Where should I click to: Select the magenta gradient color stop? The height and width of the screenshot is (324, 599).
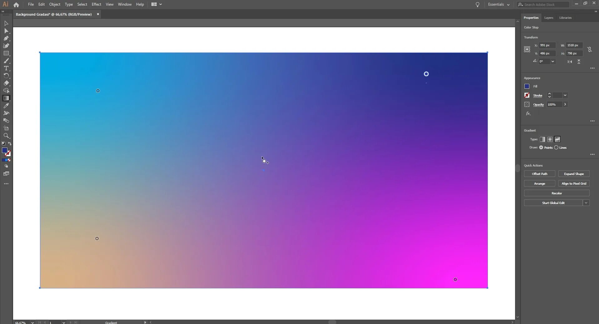[455, 279]
